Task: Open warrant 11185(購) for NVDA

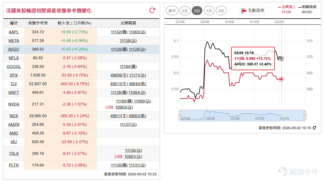Action: click(x=124, y=101)
